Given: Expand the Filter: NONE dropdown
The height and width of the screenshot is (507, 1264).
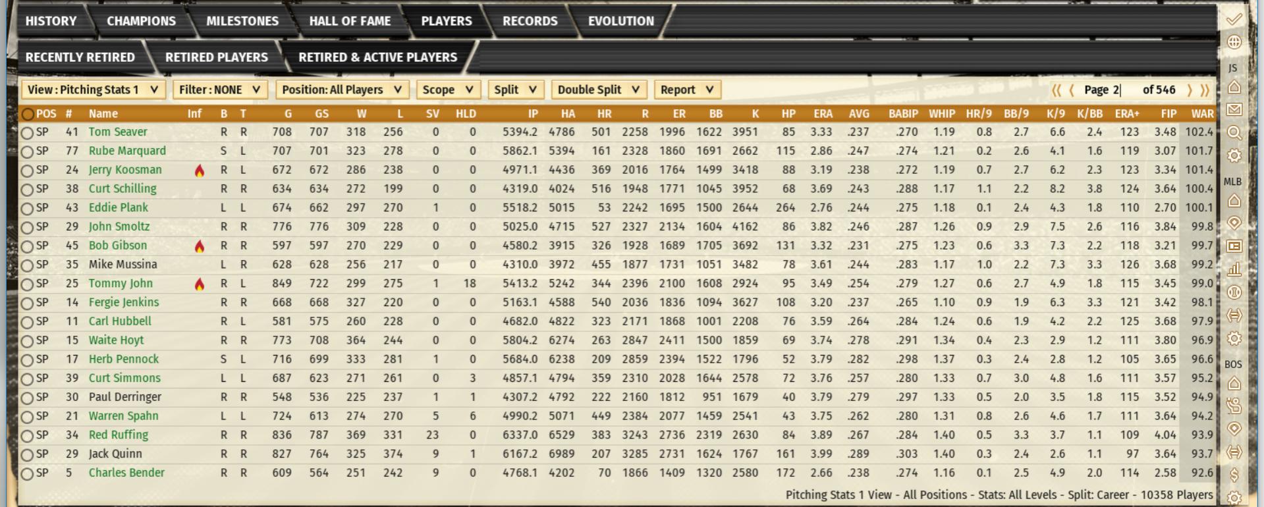Looking at the screenshot, I should coord(219,90).
